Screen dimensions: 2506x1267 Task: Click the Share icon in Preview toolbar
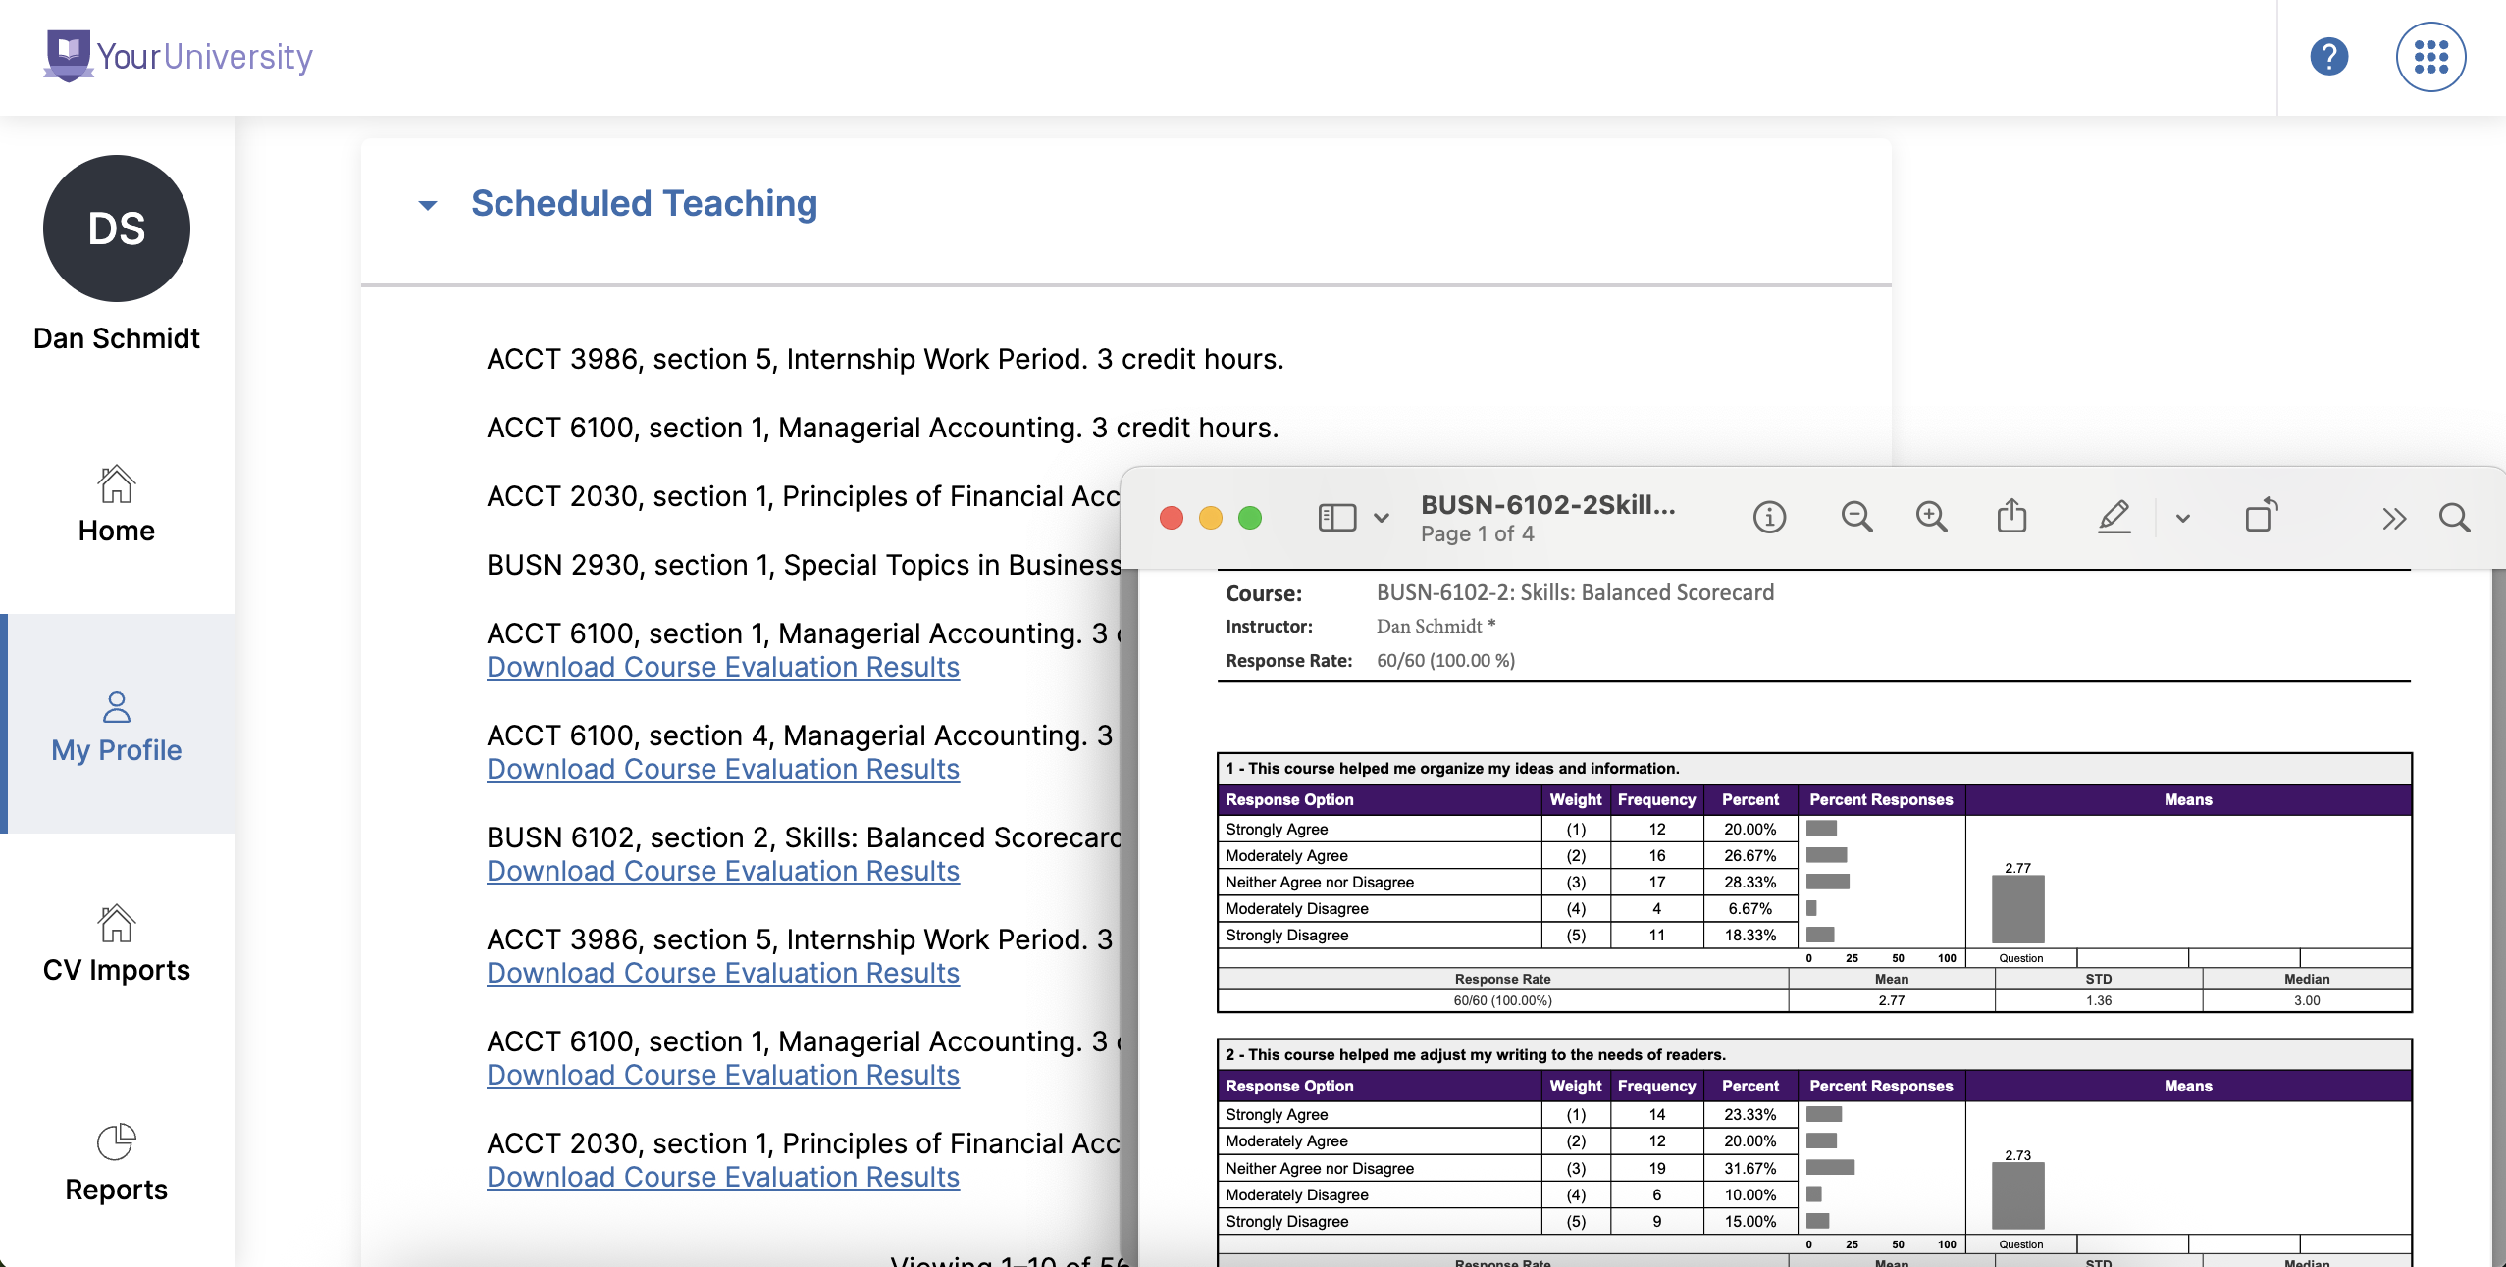point(2011,516)
